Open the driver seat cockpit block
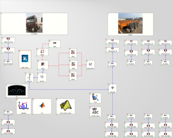Viewport: 173px width, 138px height. pos(96,98)
